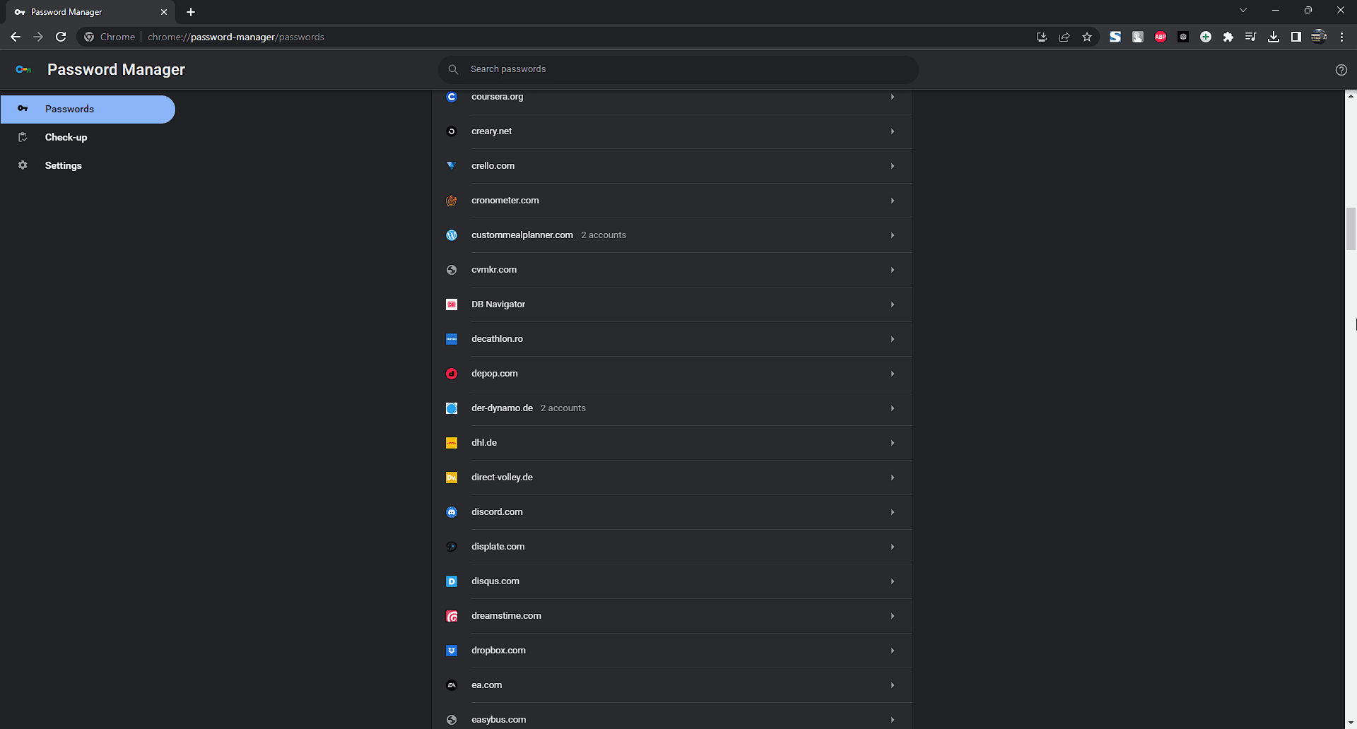1357x729 pixels.
Task: Click the address bar URL
Action: [236, 37]
